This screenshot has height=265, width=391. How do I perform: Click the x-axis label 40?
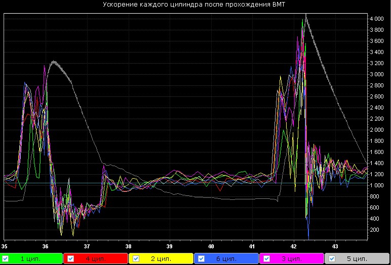(211, 246)
